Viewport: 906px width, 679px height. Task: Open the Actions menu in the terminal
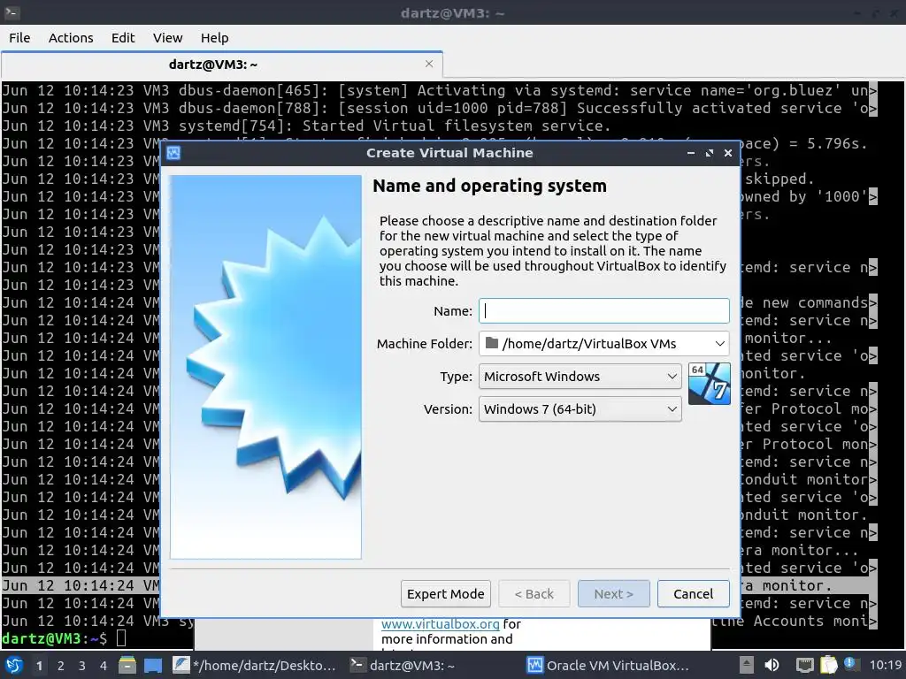(x=71, y=38)
